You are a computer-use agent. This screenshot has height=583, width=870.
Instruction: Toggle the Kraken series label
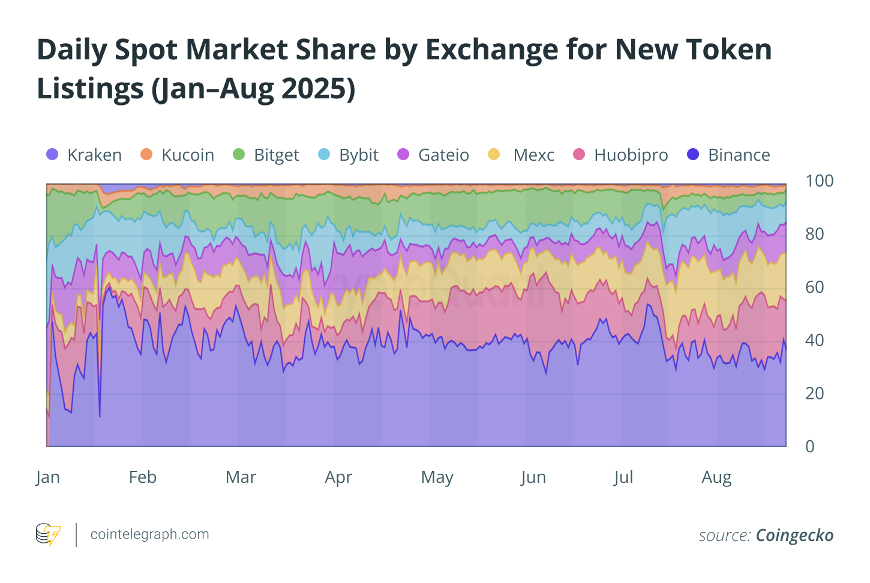tap(94, 155)
